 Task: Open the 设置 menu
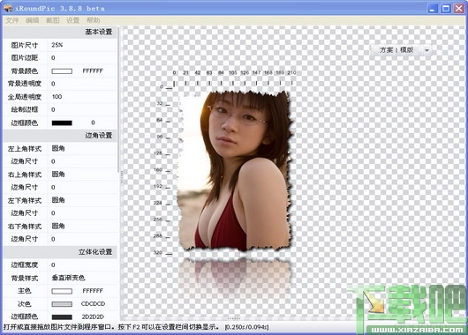[72, 20]
